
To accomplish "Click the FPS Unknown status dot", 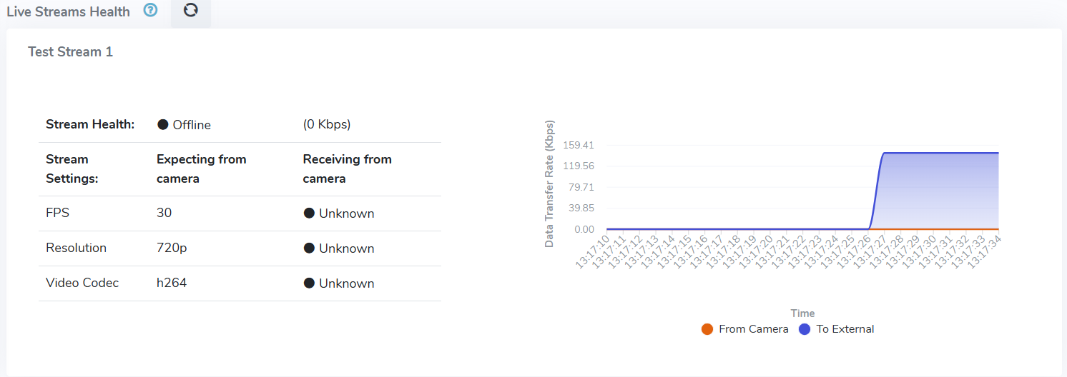I will (309, 213).
